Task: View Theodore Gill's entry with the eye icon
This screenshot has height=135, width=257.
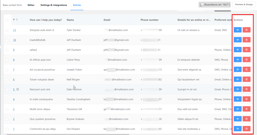Action: (x=237, y=109)
